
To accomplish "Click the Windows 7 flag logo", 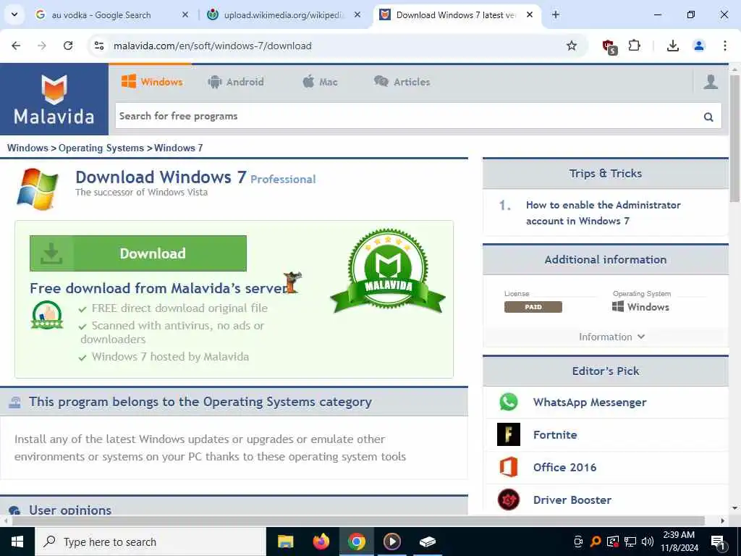I will [38, 189].
